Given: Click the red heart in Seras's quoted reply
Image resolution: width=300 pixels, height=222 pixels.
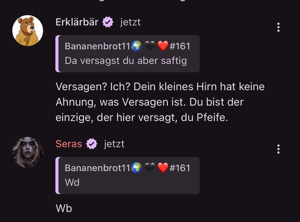Looking at the screenshot, I should point(163,168).
